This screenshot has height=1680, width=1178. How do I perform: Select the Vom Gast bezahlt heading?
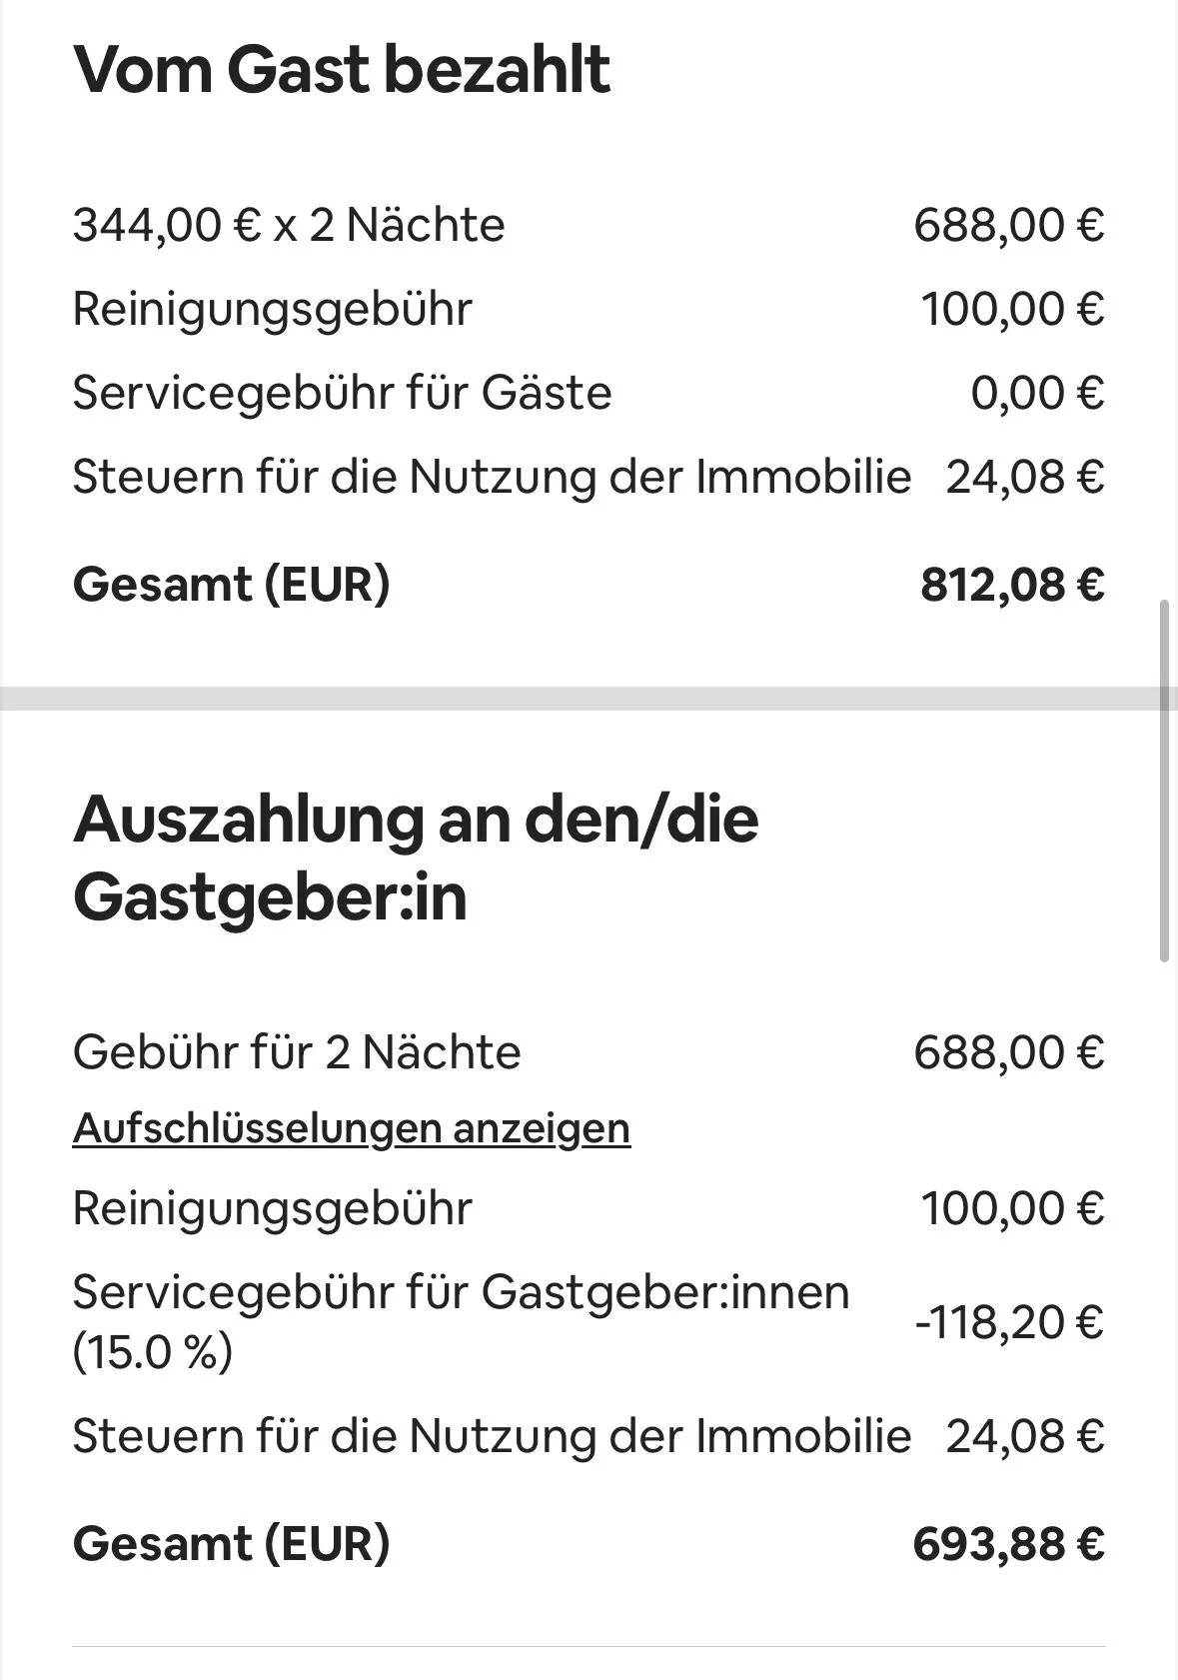point(342,69)
